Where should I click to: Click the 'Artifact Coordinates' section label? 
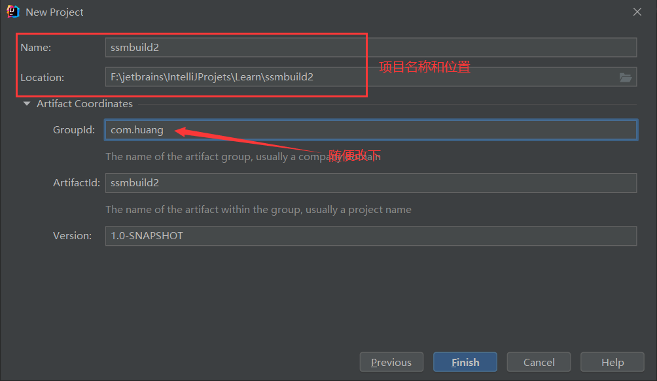point(84,104)
